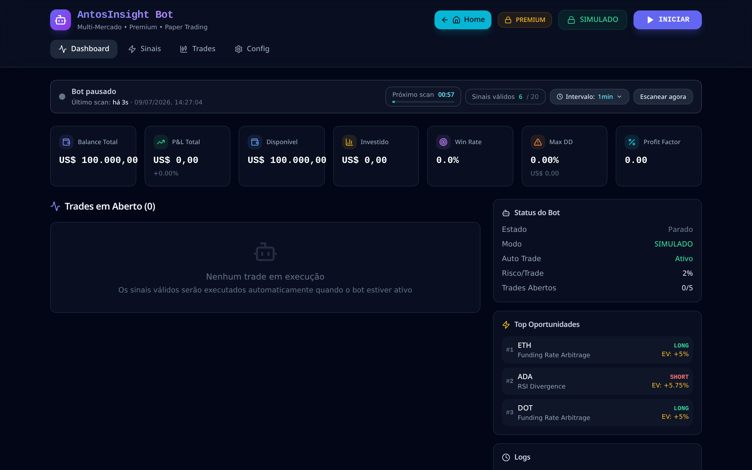Click the Disponível wallet icon
Screen dimensions: 752x470
point(255,142)
